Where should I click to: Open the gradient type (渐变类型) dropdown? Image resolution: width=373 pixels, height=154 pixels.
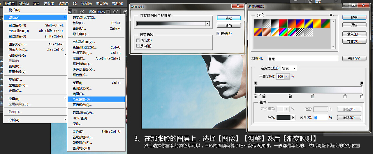[x=288, y=69]
